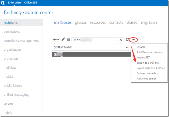Open permissions in the left navigation
The image size is (169, 117).
[12, 32]
